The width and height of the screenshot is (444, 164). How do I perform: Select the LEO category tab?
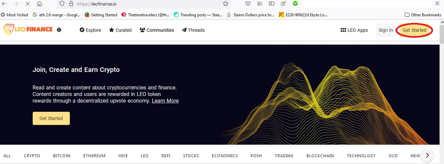tap(145, 156)
